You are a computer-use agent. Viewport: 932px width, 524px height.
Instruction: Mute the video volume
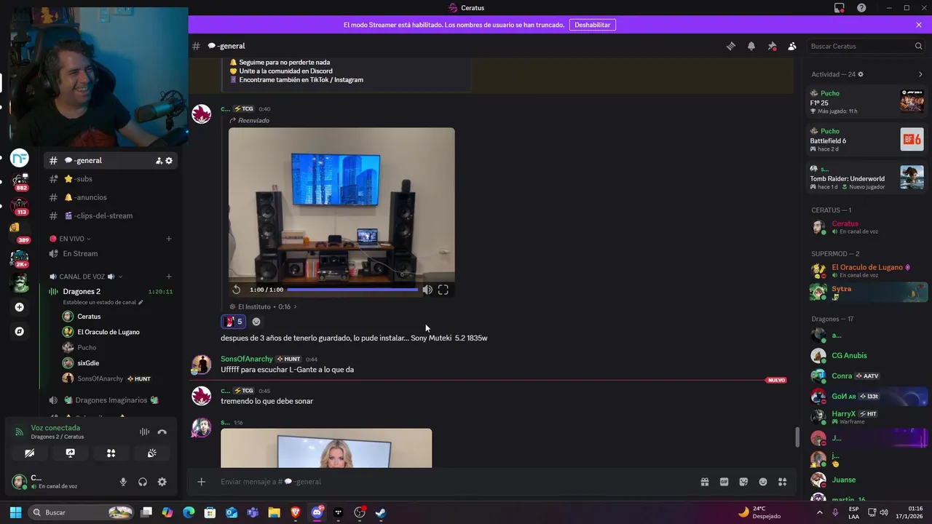click(427, 290)
